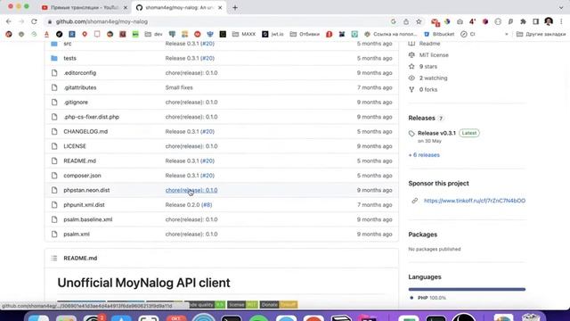The width and height of the screenshot is (570, 321).
Task: Bookmark this page with the star icon
Action: [419, 21]
